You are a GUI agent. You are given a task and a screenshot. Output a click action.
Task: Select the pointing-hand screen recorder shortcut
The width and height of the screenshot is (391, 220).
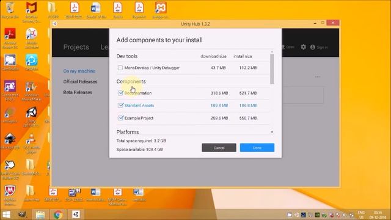[10, 170]
